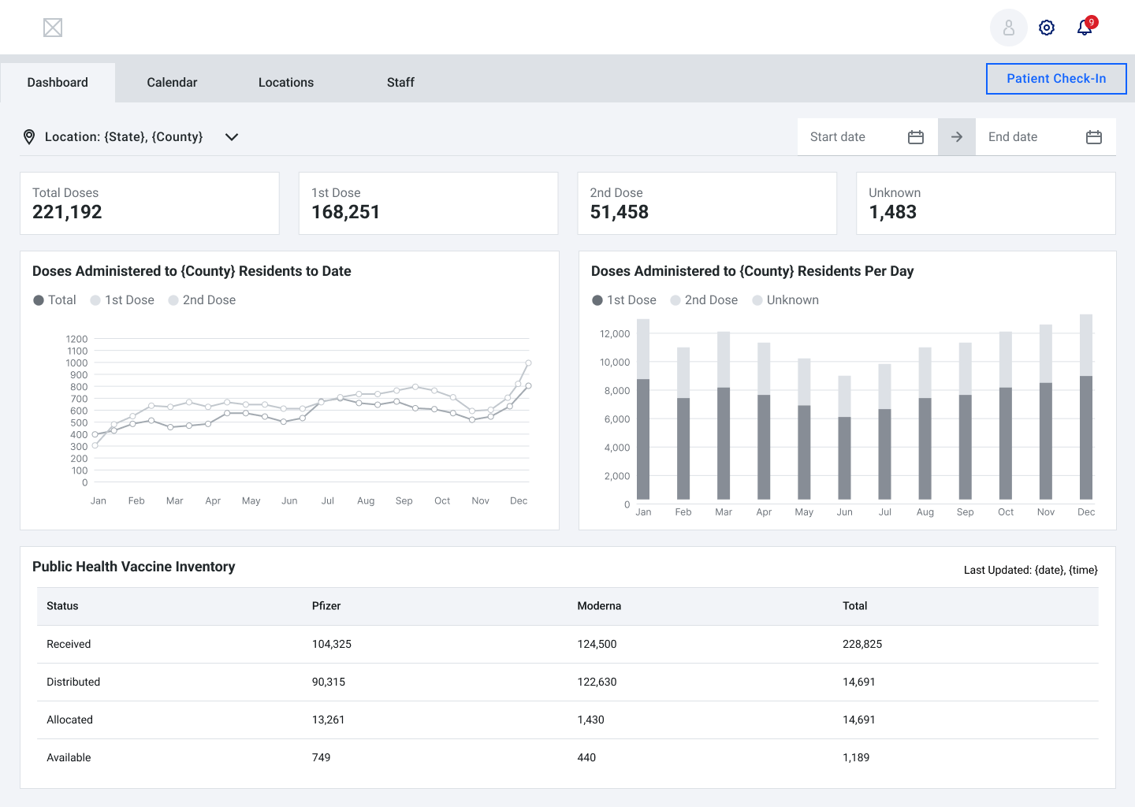Click the Start date input field
The width and height of the screenshot is (1135, 807).
pos(850,137)
